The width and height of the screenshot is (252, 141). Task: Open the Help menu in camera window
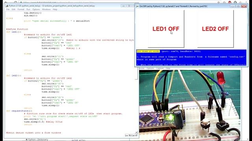pyautogui.click(x=168, y=69)
